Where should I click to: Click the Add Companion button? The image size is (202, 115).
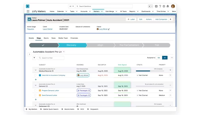click(161, 19)
